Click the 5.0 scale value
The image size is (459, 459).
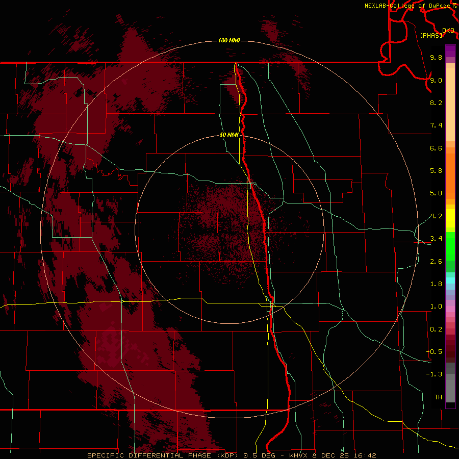point(436,193)
